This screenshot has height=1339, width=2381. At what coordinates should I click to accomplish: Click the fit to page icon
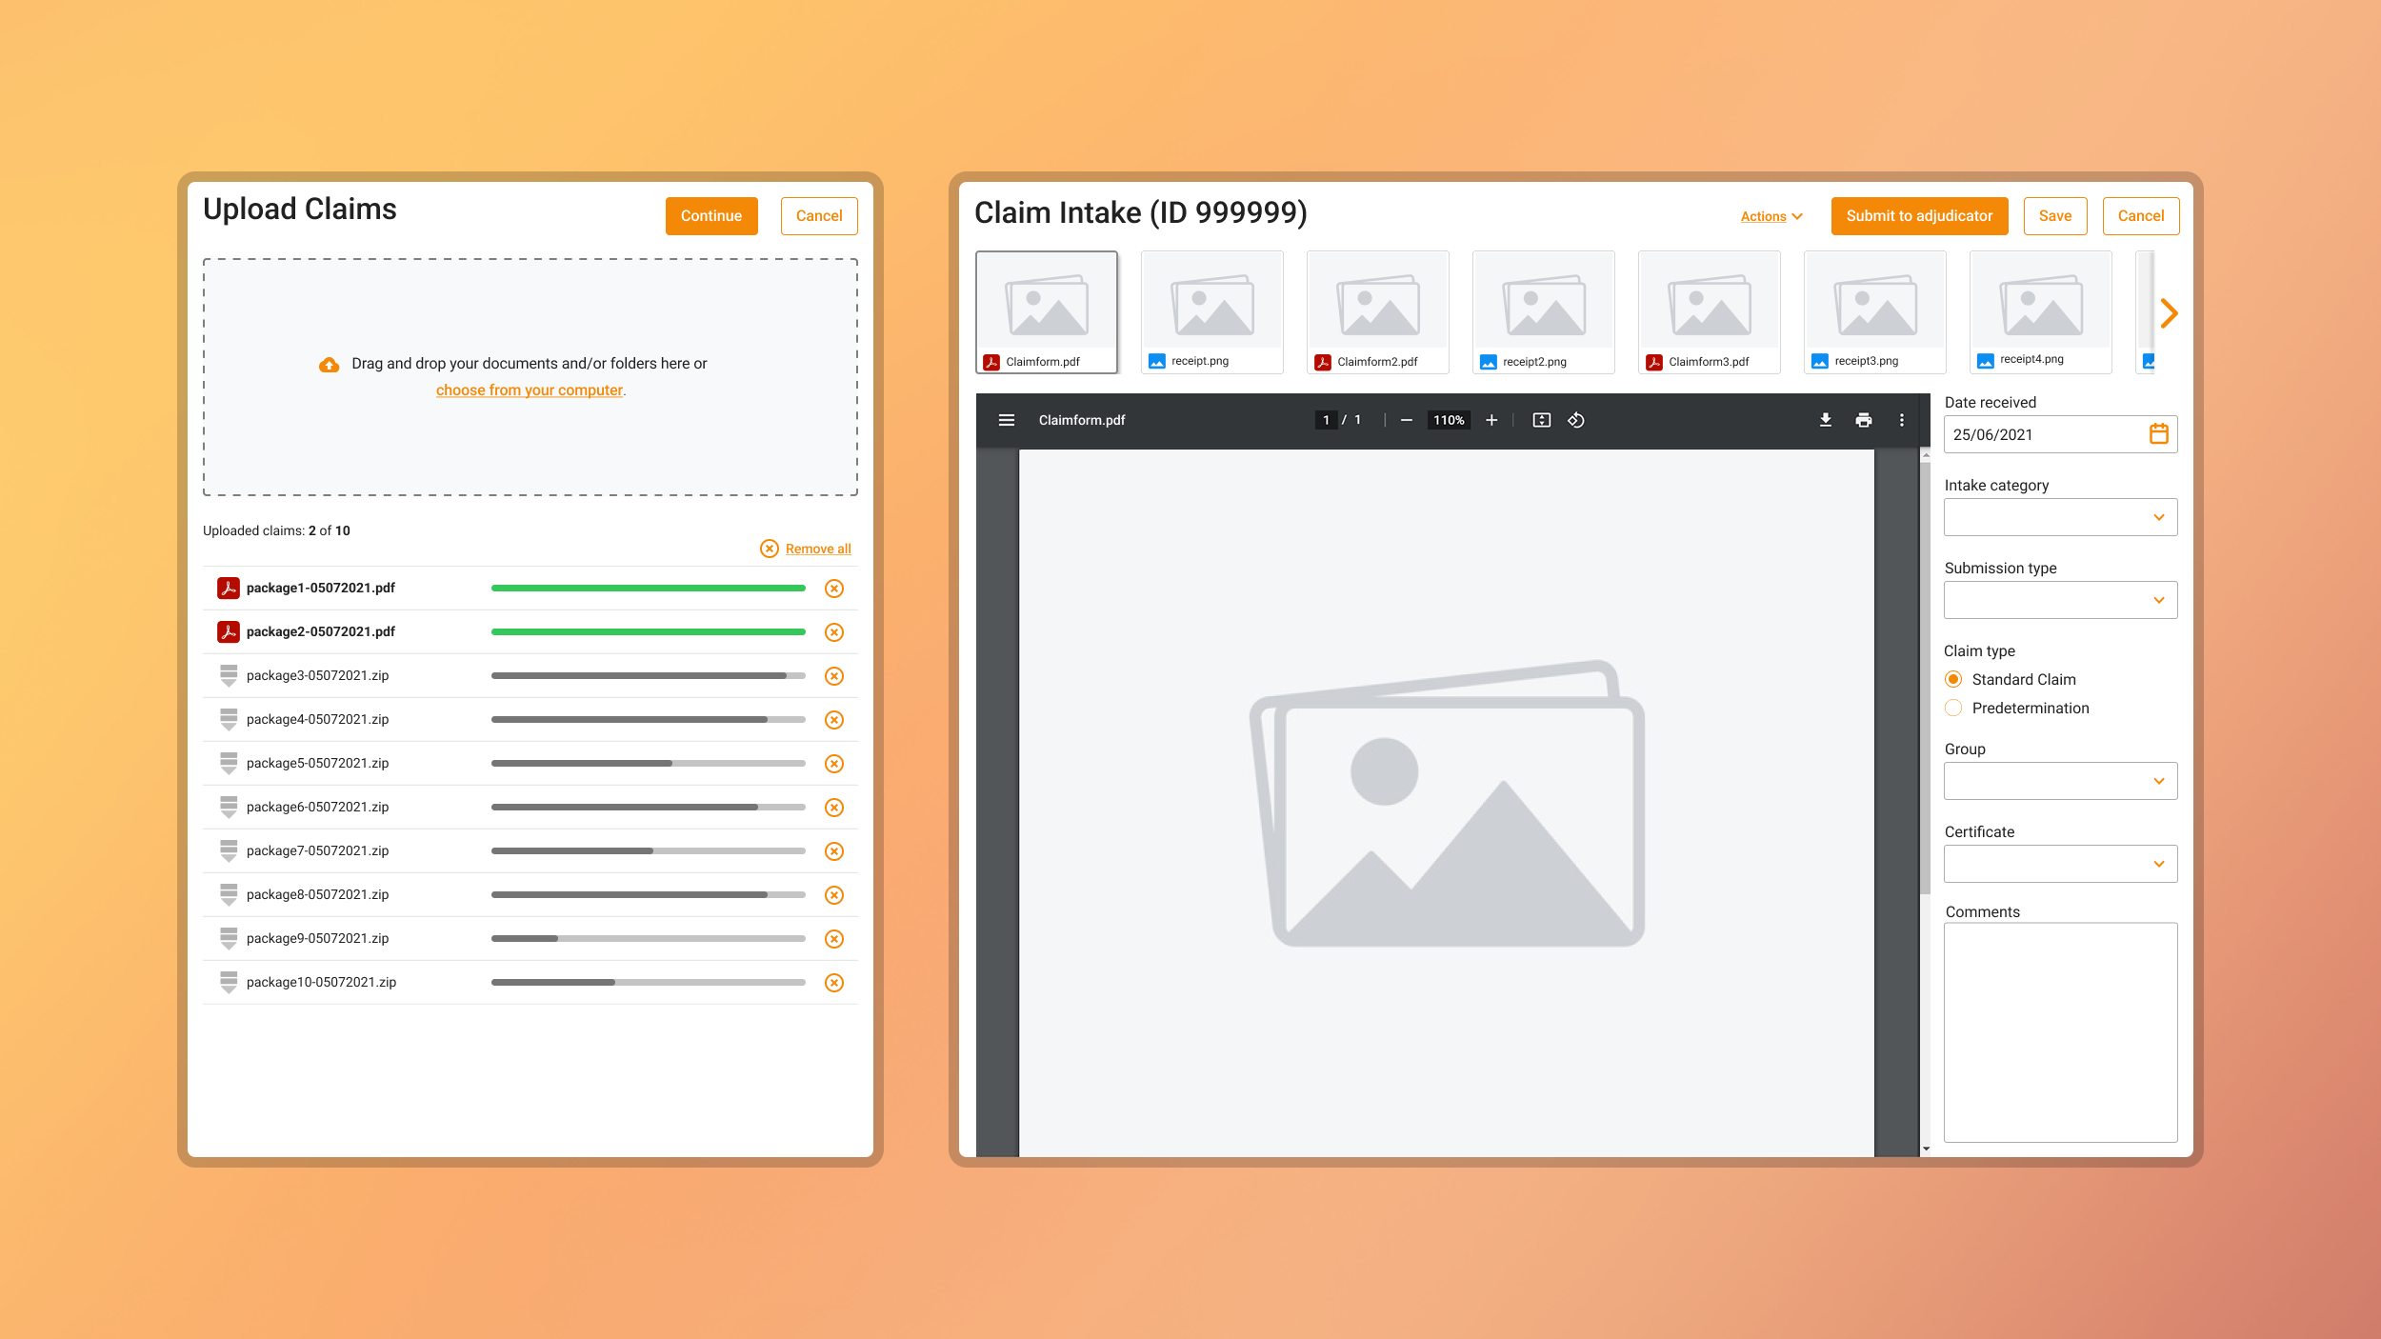[x=1541, y=420]
